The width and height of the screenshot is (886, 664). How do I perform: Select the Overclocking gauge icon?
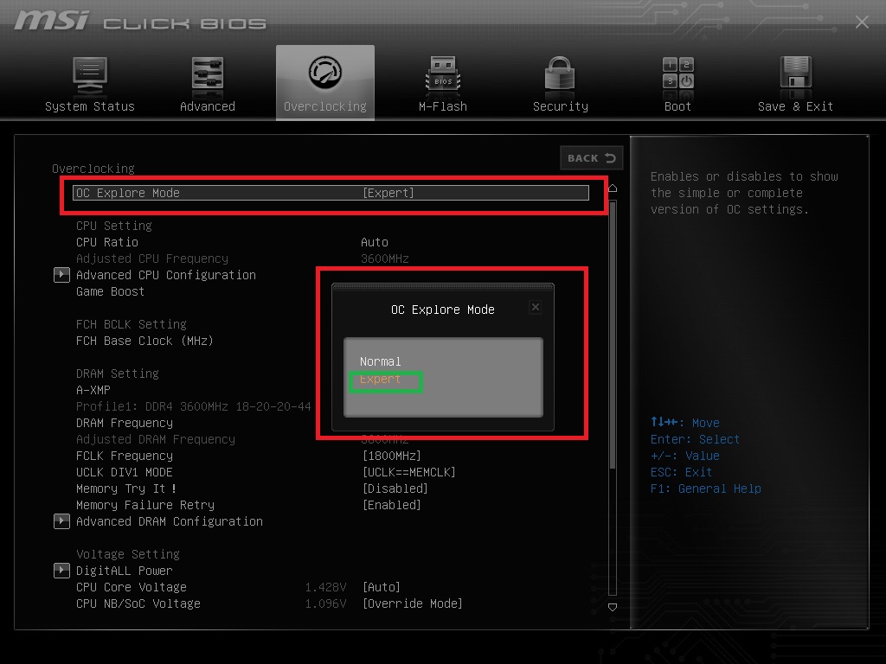click(x=325, y=73)
